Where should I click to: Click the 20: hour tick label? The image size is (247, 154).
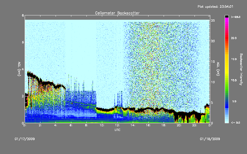tap(179, 125)
